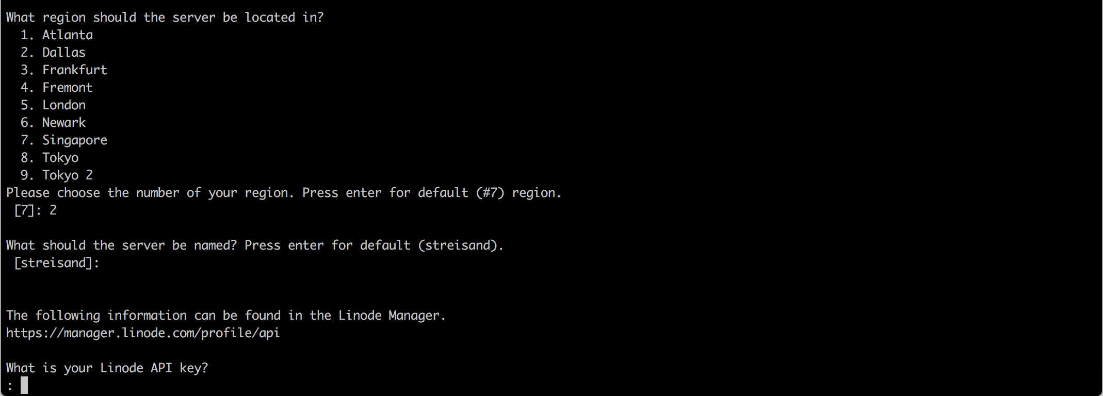Click the Frankfurt region line
The width and height of the screenshot is (1103, 396).
pos(74,70)
